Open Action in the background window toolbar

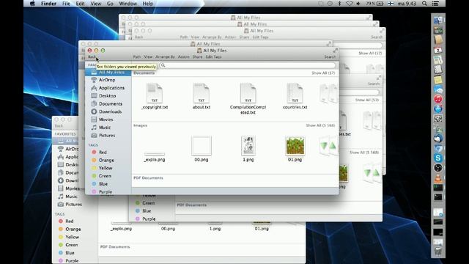[230, 37]
